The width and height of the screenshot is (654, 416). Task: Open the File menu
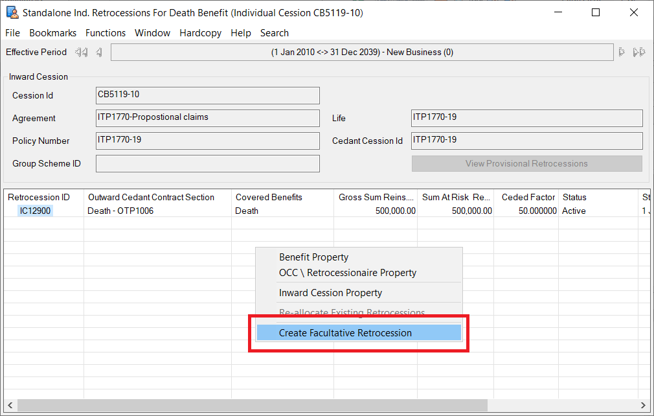13,33
